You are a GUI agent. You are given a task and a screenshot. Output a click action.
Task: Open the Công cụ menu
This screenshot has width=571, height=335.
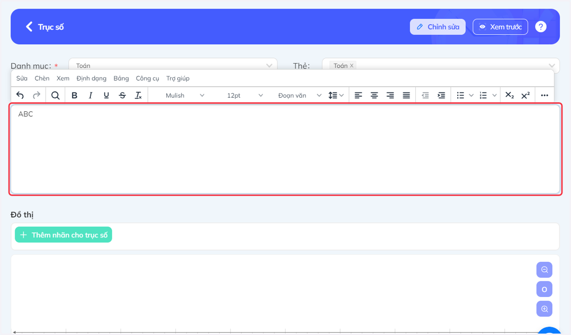pyautogui.click(x=148, y=79)
